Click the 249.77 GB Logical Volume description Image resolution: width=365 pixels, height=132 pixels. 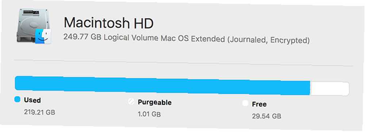[x=187, y=39]
